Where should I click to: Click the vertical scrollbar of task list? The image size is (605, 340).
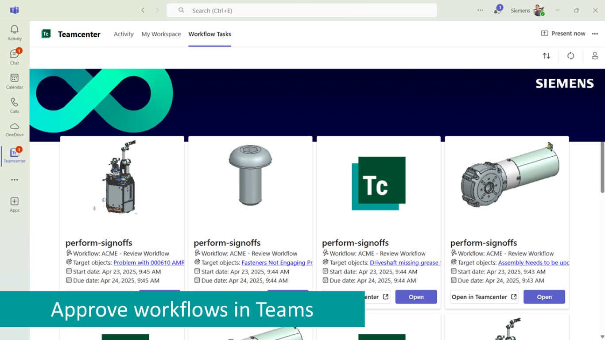602,167
